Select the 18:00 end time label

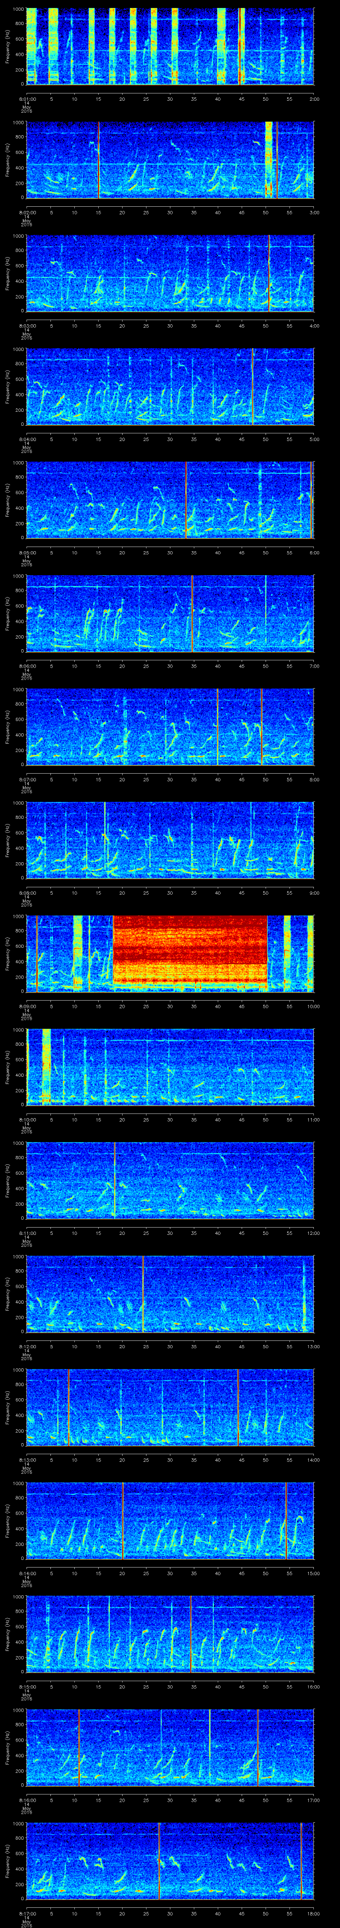(314, 1913)
